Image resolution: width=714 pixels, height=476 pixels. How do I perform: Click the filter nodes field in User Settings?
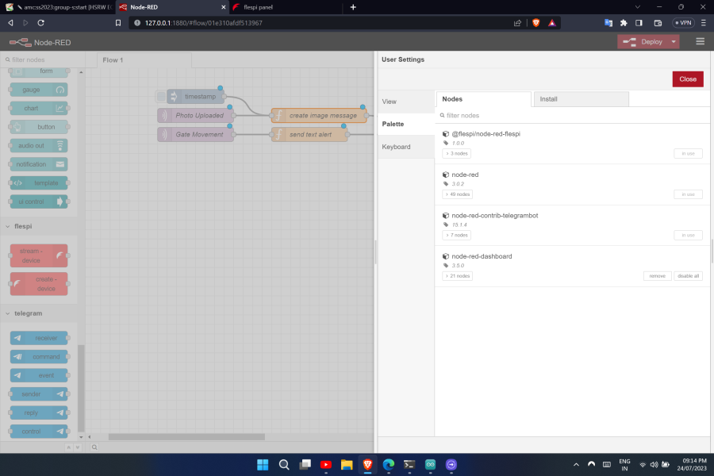[x=571, y=115]
